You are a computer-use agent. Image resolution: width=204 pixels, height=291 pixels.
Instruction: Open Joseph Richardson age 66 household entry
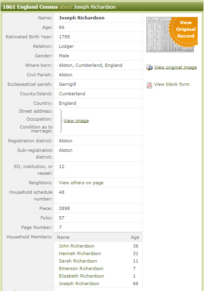(79, 283)
